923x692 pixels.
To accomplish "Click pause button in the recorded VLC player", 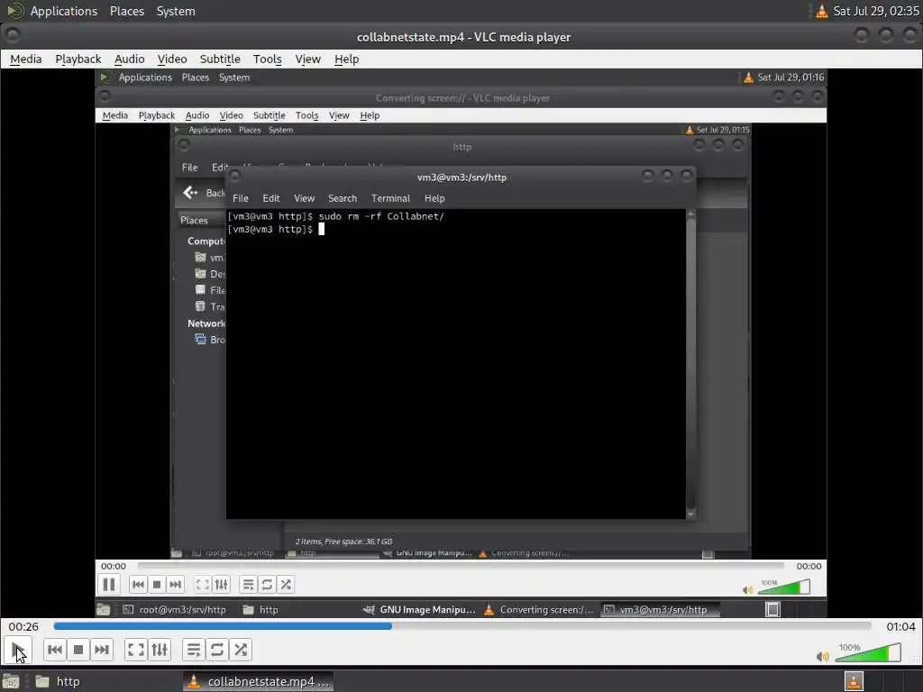I will pyautogui.click(x=109, y=584).
